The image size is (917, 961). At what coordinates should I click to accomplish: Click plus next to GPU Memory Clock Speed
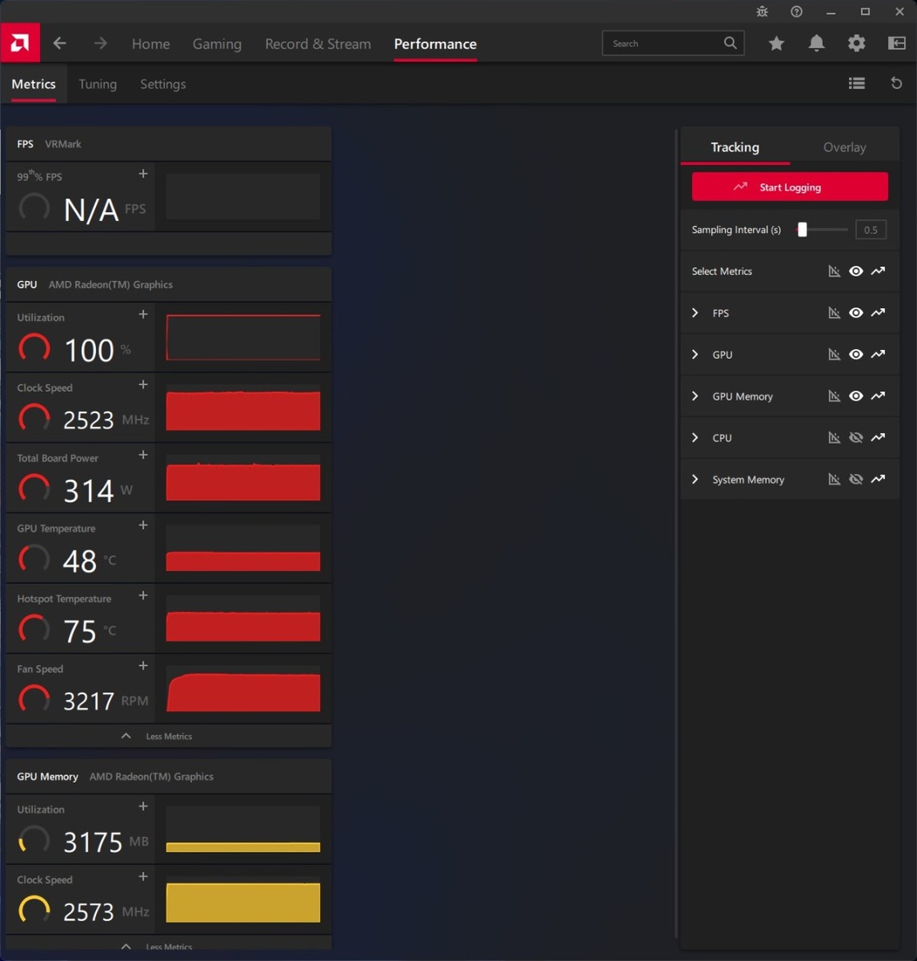pos(144,877)
